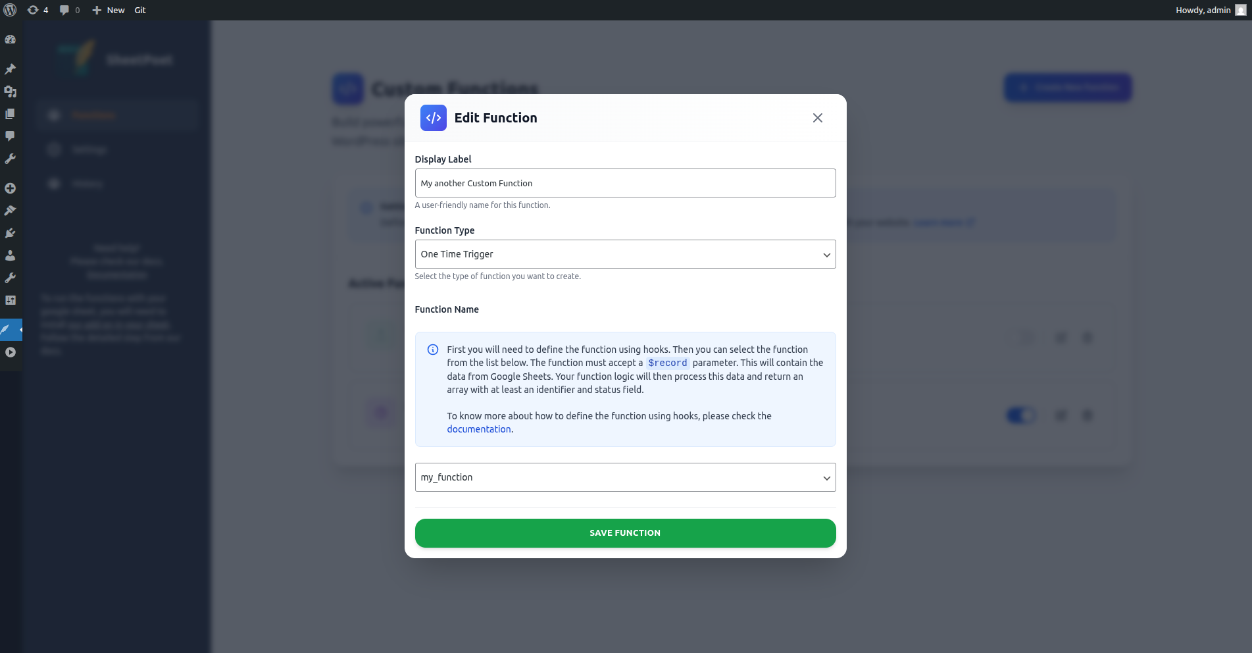Screen dimensions: 1252x653
Task: Collapse the admin menu with the arrow icon
Action: 10,352
